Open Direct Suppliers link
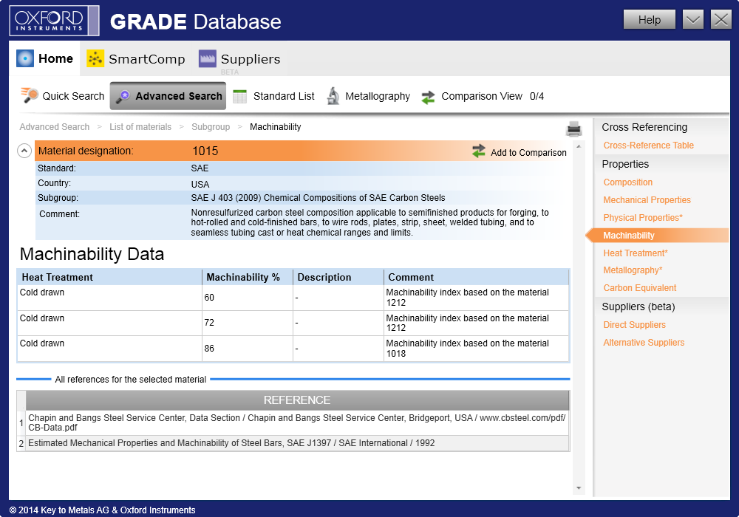This screenshot has width=739, height=517. (634, 325)
